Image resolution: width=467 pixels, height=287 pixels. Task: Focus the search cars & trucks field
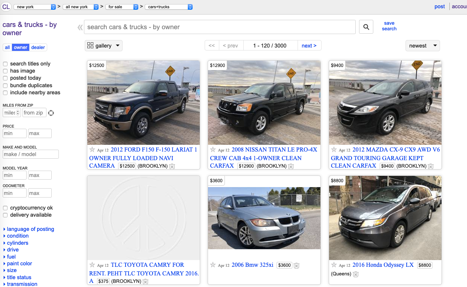point(220,27)
